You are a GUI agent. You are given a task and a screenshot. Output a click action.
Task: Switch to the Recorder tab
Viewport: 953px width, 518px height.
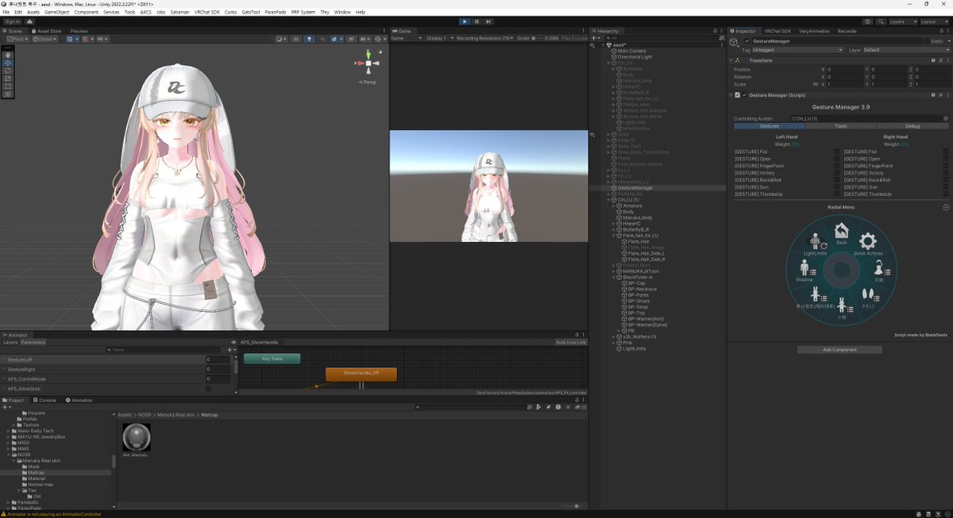tap(847, 31)
